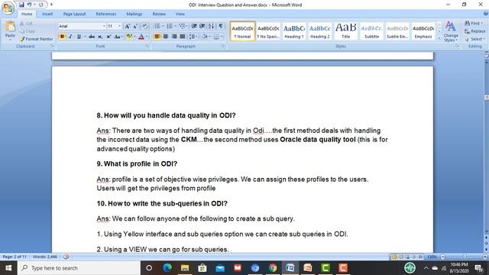Justify the text
Viewport: 489px width, 275px height.
pyautogui.click(x=183, y=37)
